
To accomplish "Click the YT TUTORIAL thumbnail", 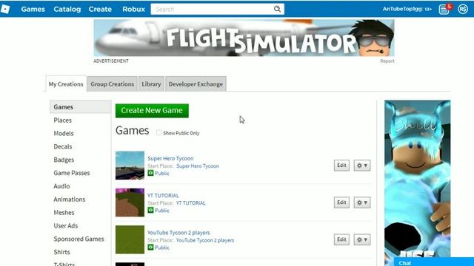I will [x=130, y=202].
